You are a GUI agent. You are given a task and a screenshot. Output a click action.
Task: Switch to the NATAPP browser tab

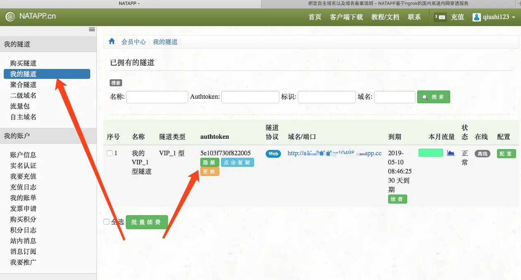(x=131, y=3)
